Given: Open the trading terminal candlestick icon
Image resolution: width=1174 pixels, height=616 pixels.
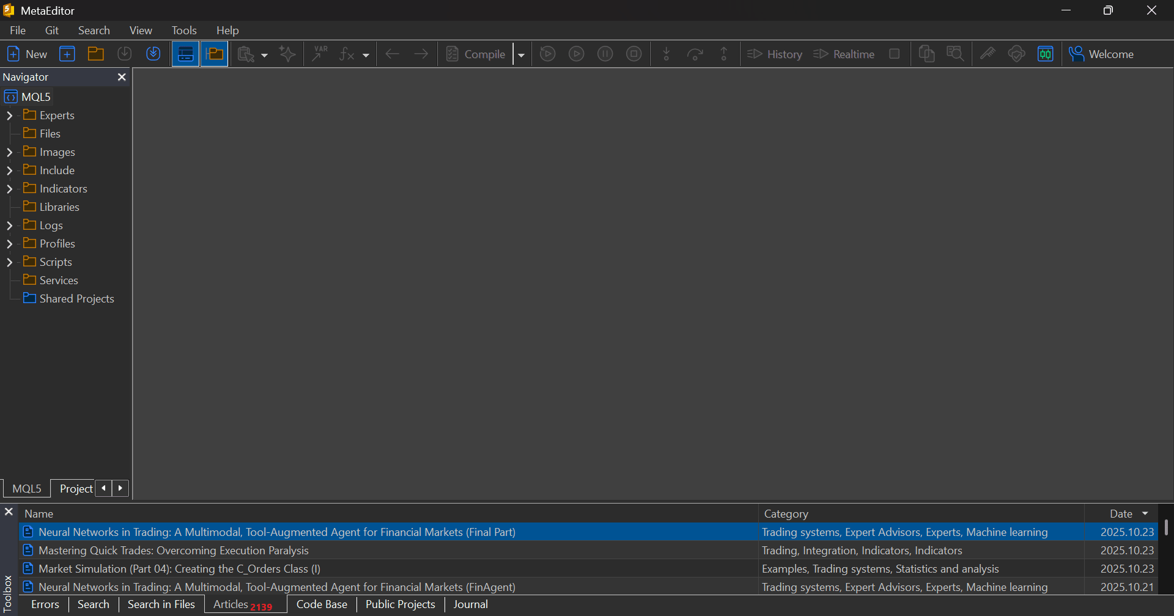Looking at the screenshot, I should (x=1046, y=54).
